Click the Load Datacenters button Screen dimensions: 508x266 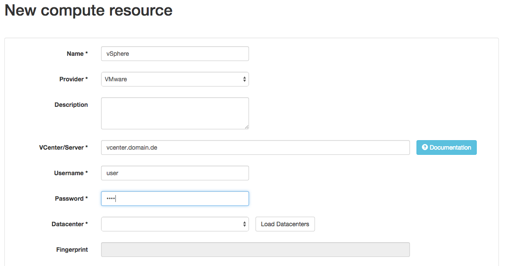click(x=285, y=224)
